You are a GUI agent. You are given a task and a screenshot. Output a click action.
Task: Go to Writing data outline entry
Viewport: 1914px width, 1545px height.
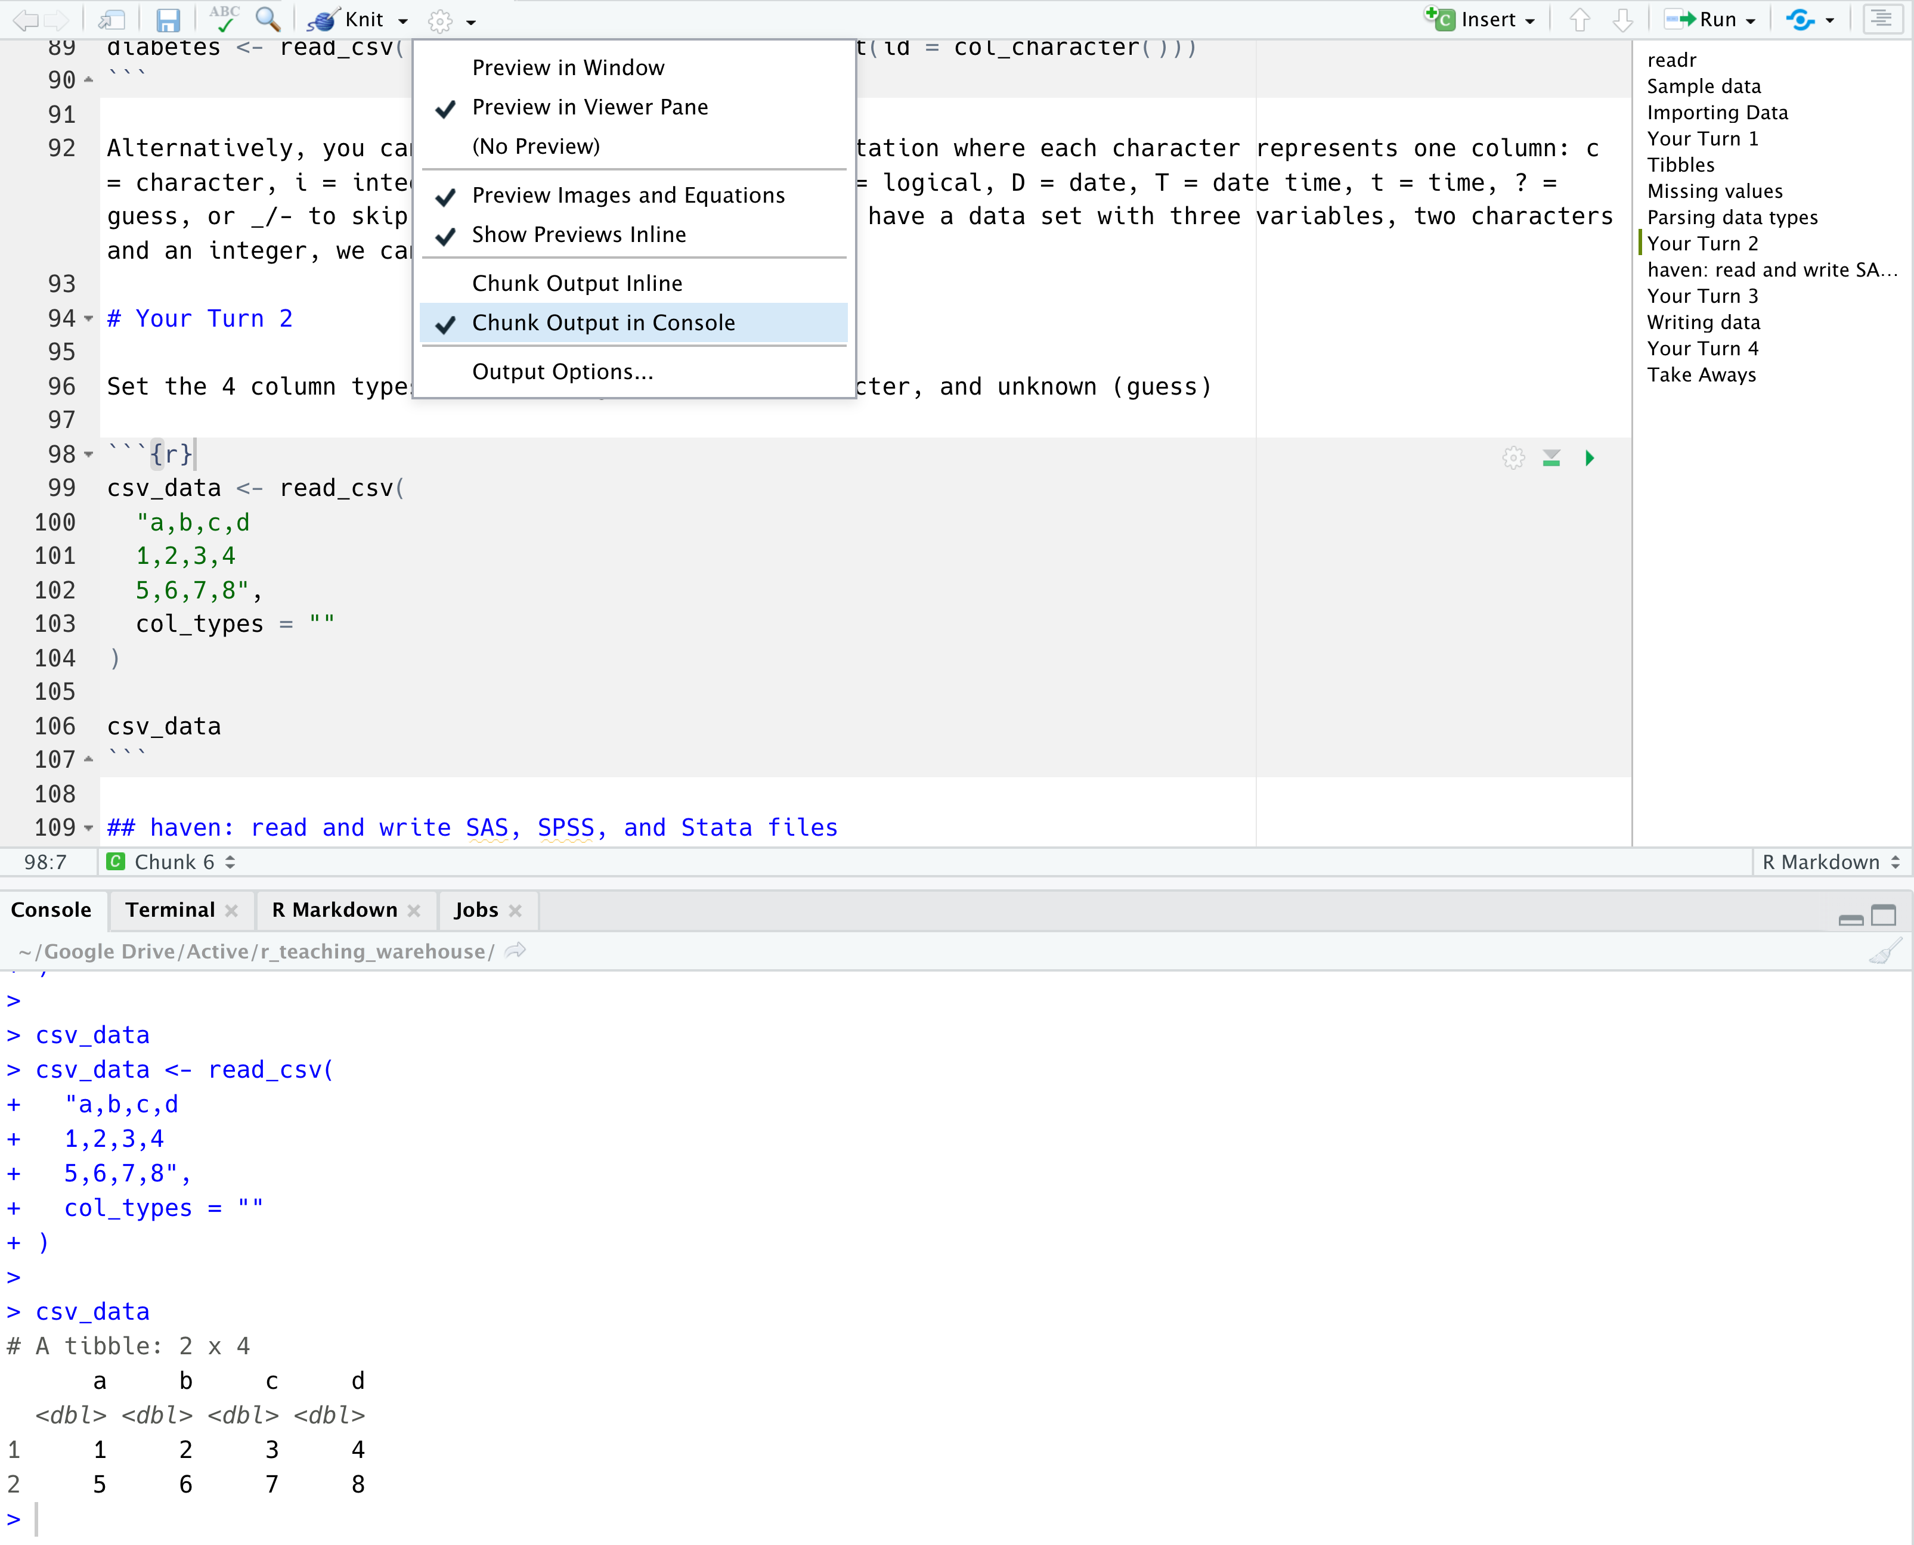point(1704,322)
